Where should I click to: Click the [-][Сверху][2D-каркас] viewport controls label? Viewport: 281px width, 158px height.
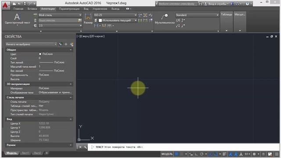tap(91, 36)
